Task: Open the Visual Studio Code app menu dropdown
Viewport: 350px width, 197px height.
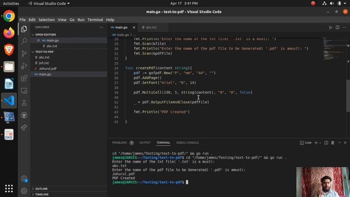Action: click(49, 3)
